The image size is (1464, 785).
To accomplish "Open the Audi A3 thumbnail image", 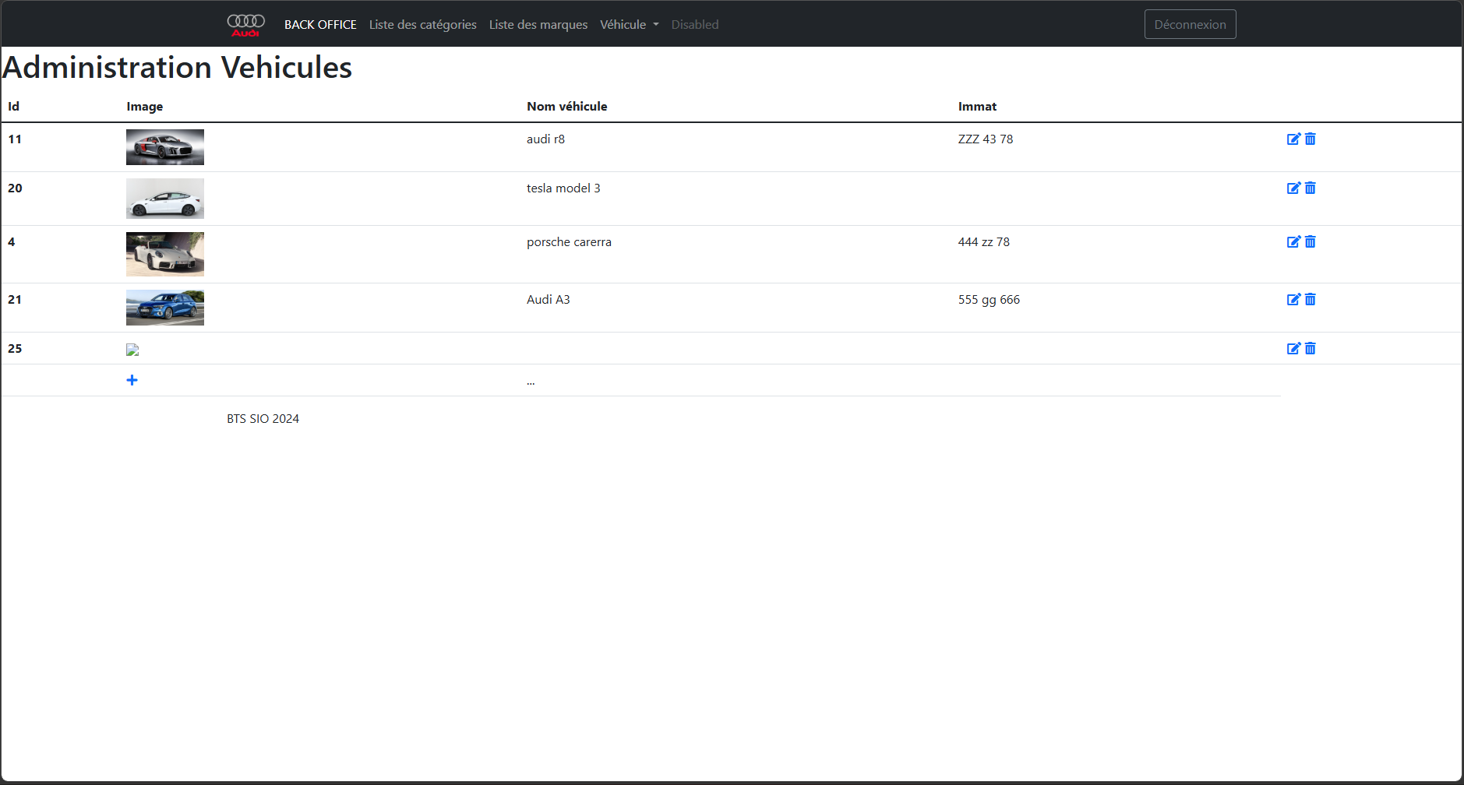I will 165,308.
